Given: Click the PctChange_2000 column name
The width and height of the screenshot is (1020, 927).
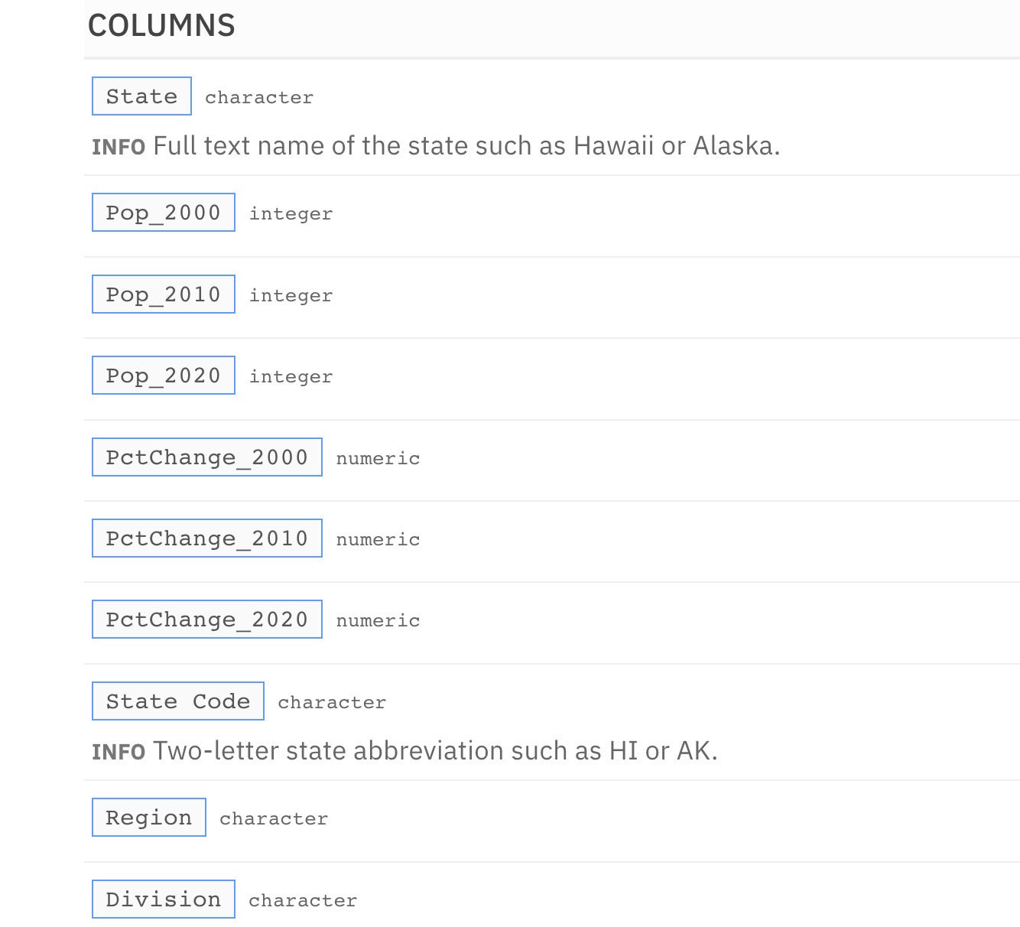Looking at the screenshot, I should pos(207,457).
